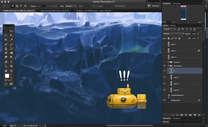Open the Swatches panel button
The height and width of the screenshot is (127, 208).
(154, 6)
